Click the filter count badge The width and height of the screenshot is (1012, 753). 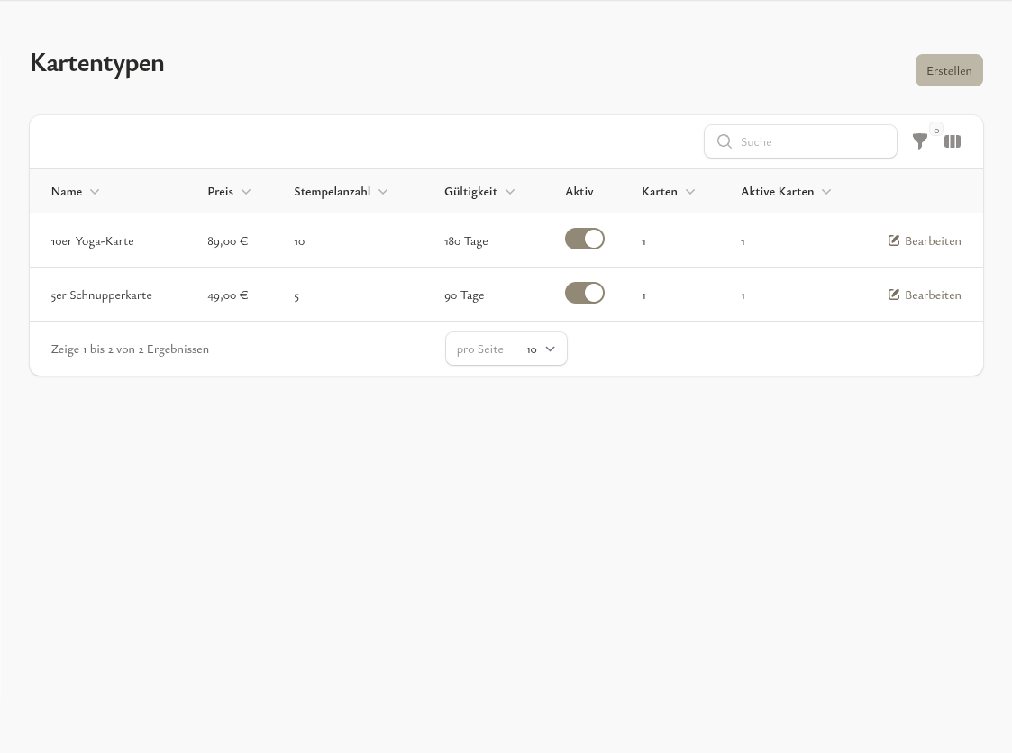pyautogui.click(x=936, y=131)
